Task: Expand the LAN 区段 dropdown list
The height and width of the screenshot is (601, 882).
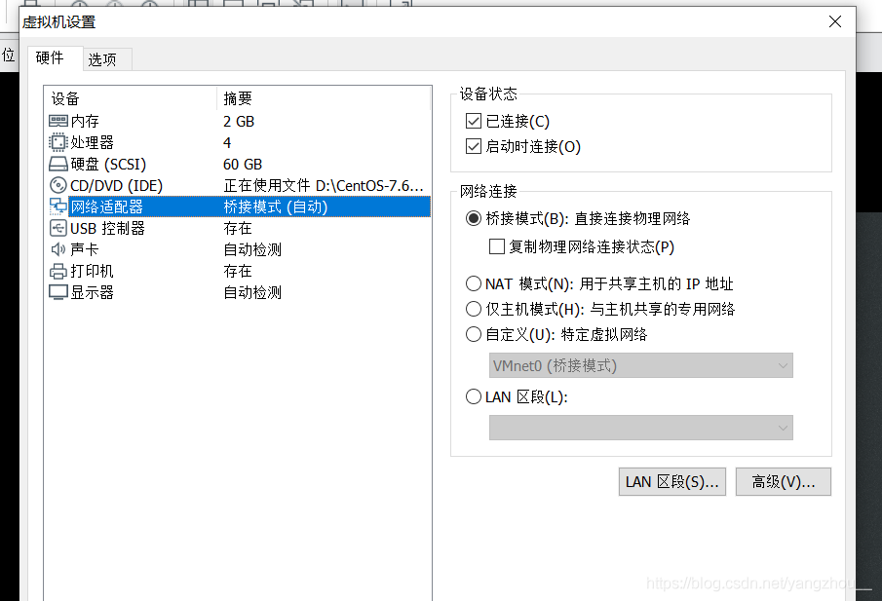Action: 640,428
